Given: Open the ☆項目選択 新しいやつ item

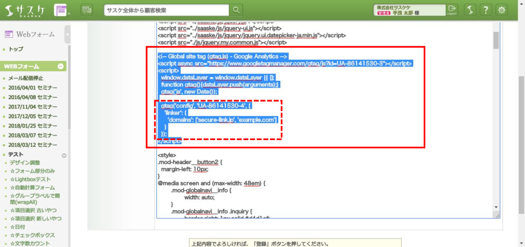Looking at the screenshot, I should click(x=36, y=219).
